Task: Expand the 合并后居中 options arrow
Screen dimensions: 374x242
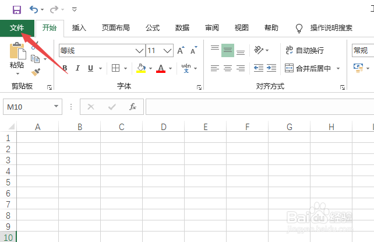Action: pos(338,69)
